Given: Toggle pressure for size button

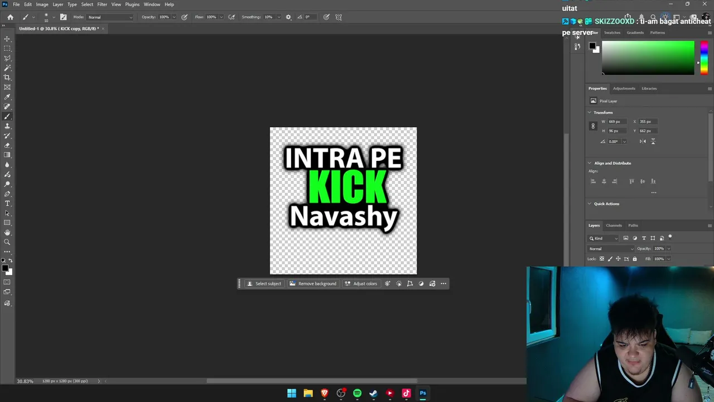Looking at the screenshot, I should click(x=326, y=17).
